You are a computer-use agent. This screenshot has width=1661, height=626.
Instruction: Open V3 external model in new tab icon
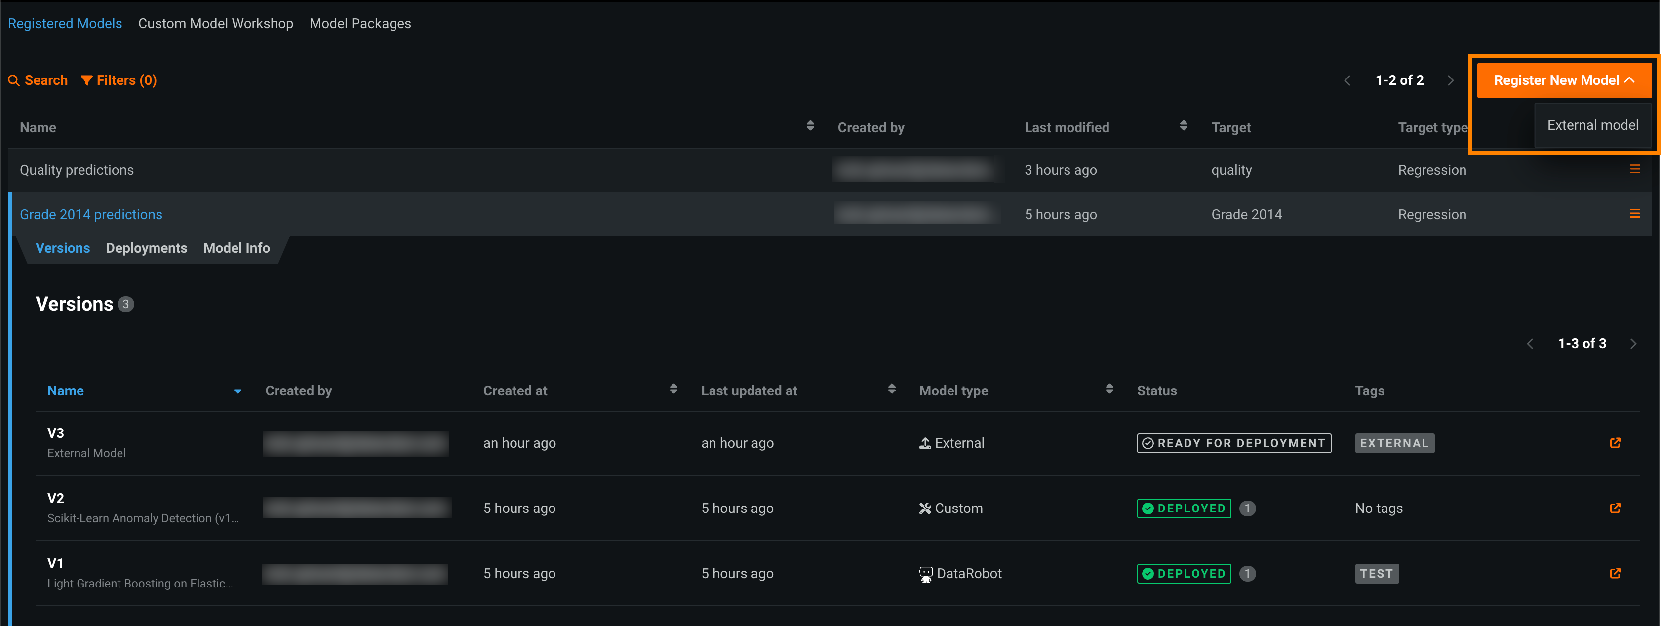click(1615, 443)
